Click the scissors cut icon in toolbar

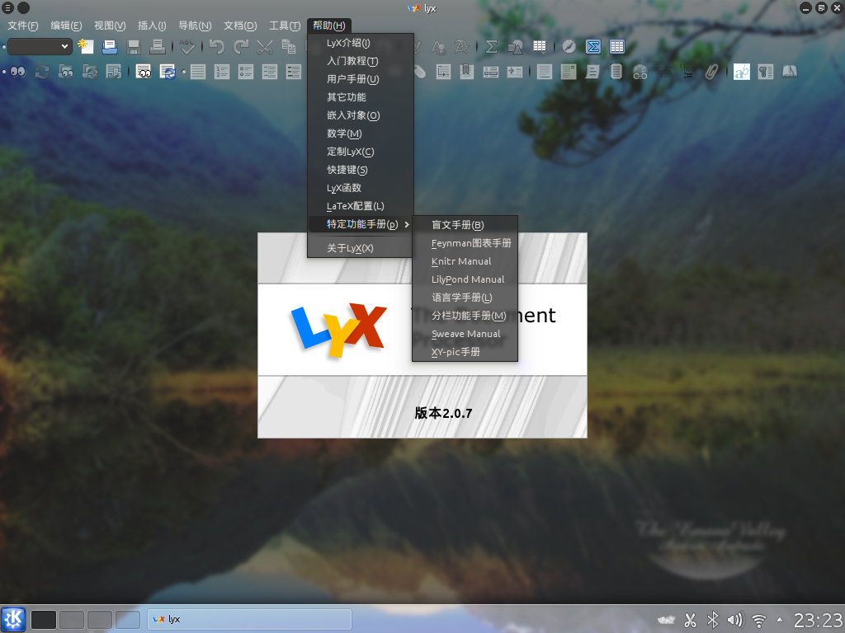click(265, 47)
